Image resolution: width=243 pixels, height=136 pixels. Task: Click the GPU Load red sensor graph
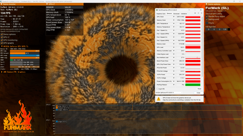[x=193, y=47]
